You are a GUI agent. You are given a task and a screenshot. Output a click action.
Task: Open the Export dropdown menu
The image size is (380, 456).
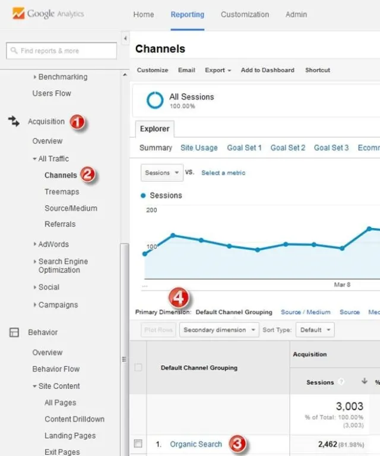click(x=218, y=70)
